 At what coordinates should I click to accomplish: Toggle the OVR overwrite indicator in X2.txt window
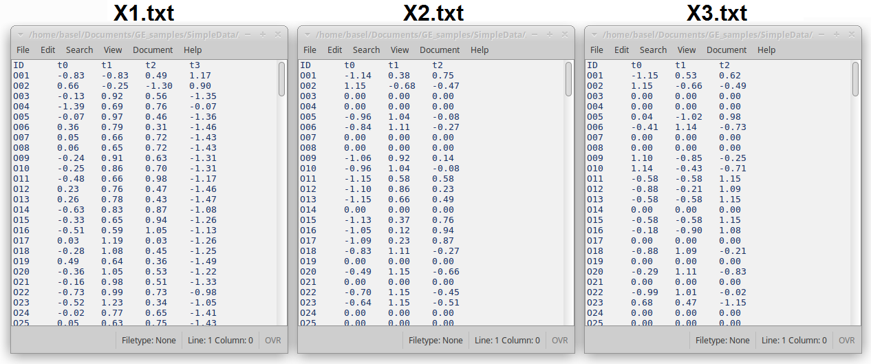point(560,340)
